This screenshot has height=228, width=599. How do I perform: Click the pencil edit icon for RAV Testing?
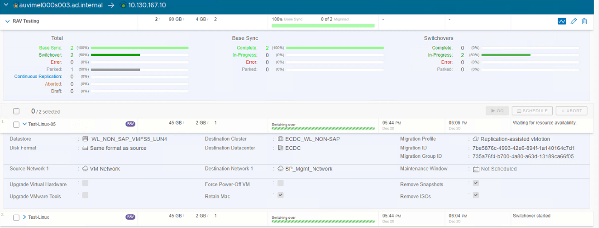[x=573, y=21]
